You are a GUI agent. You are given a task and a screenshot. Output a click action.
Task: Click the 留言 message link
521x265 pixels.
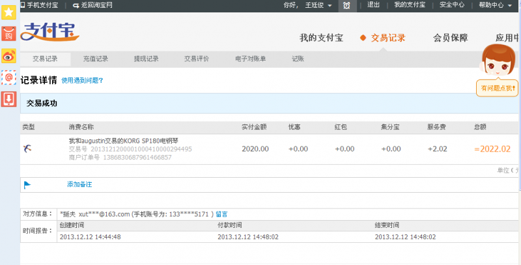[221, 214]
